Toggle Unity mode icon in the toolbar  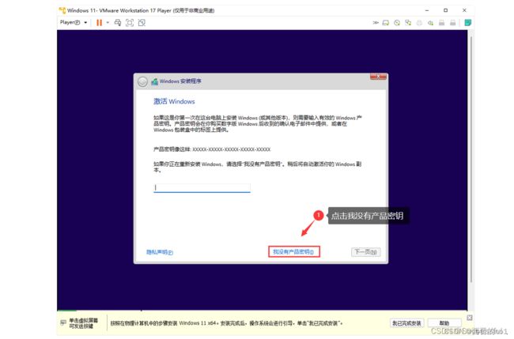point(142,23)
